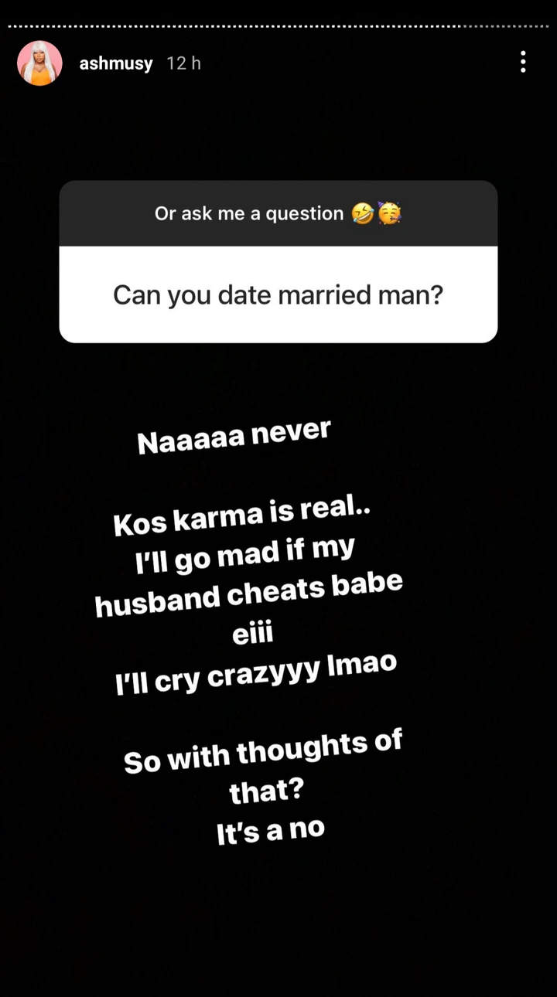Open the three-dot story options menu
The width and height of the screenshot is (557, 997).
(523, 62)
